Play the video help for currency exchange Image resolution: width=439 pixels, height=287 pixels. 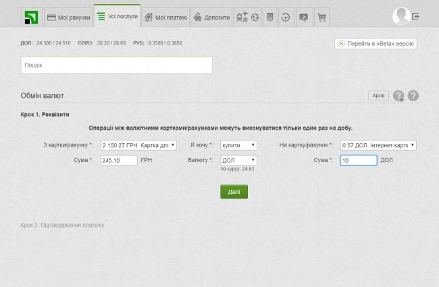point(398,96)
